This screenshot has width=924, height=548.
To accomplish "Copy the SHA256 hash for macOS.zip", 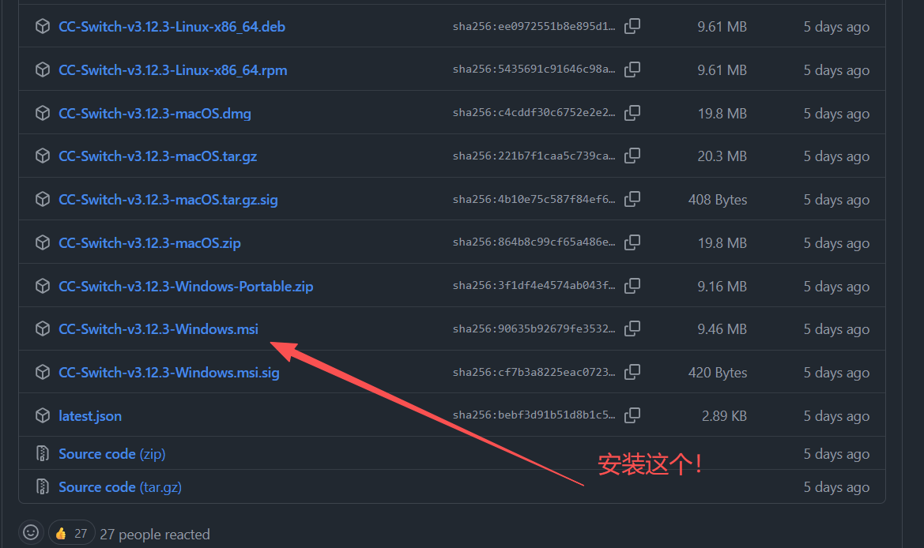I will point(632,242).
